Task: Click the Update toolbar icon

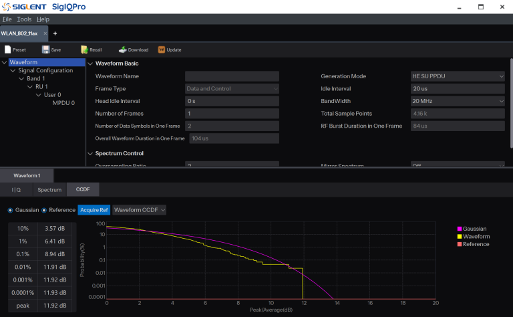Action: pyautogui.click(x=162, y=49)
